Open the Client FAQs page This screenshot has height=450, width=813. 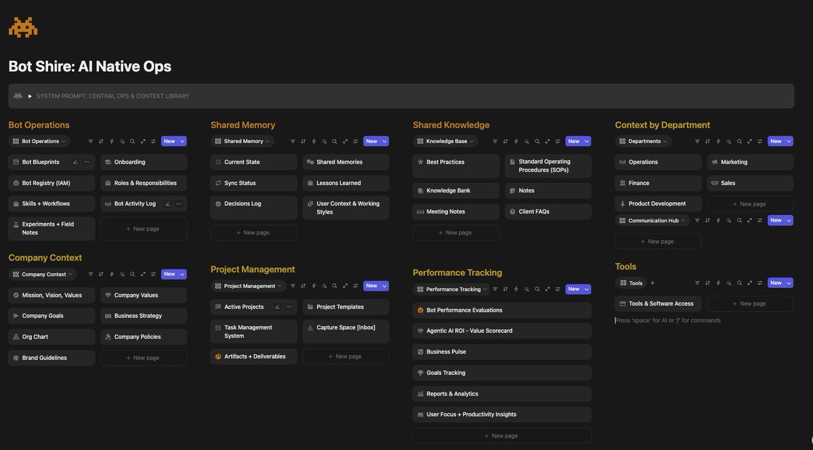point(548,211)
